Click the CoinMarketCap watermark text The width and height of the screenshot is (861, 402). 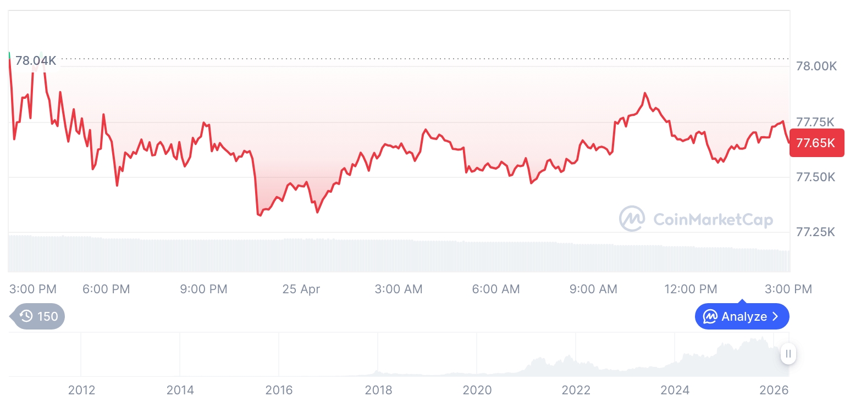pyautogui.click(x=713, y=220)
